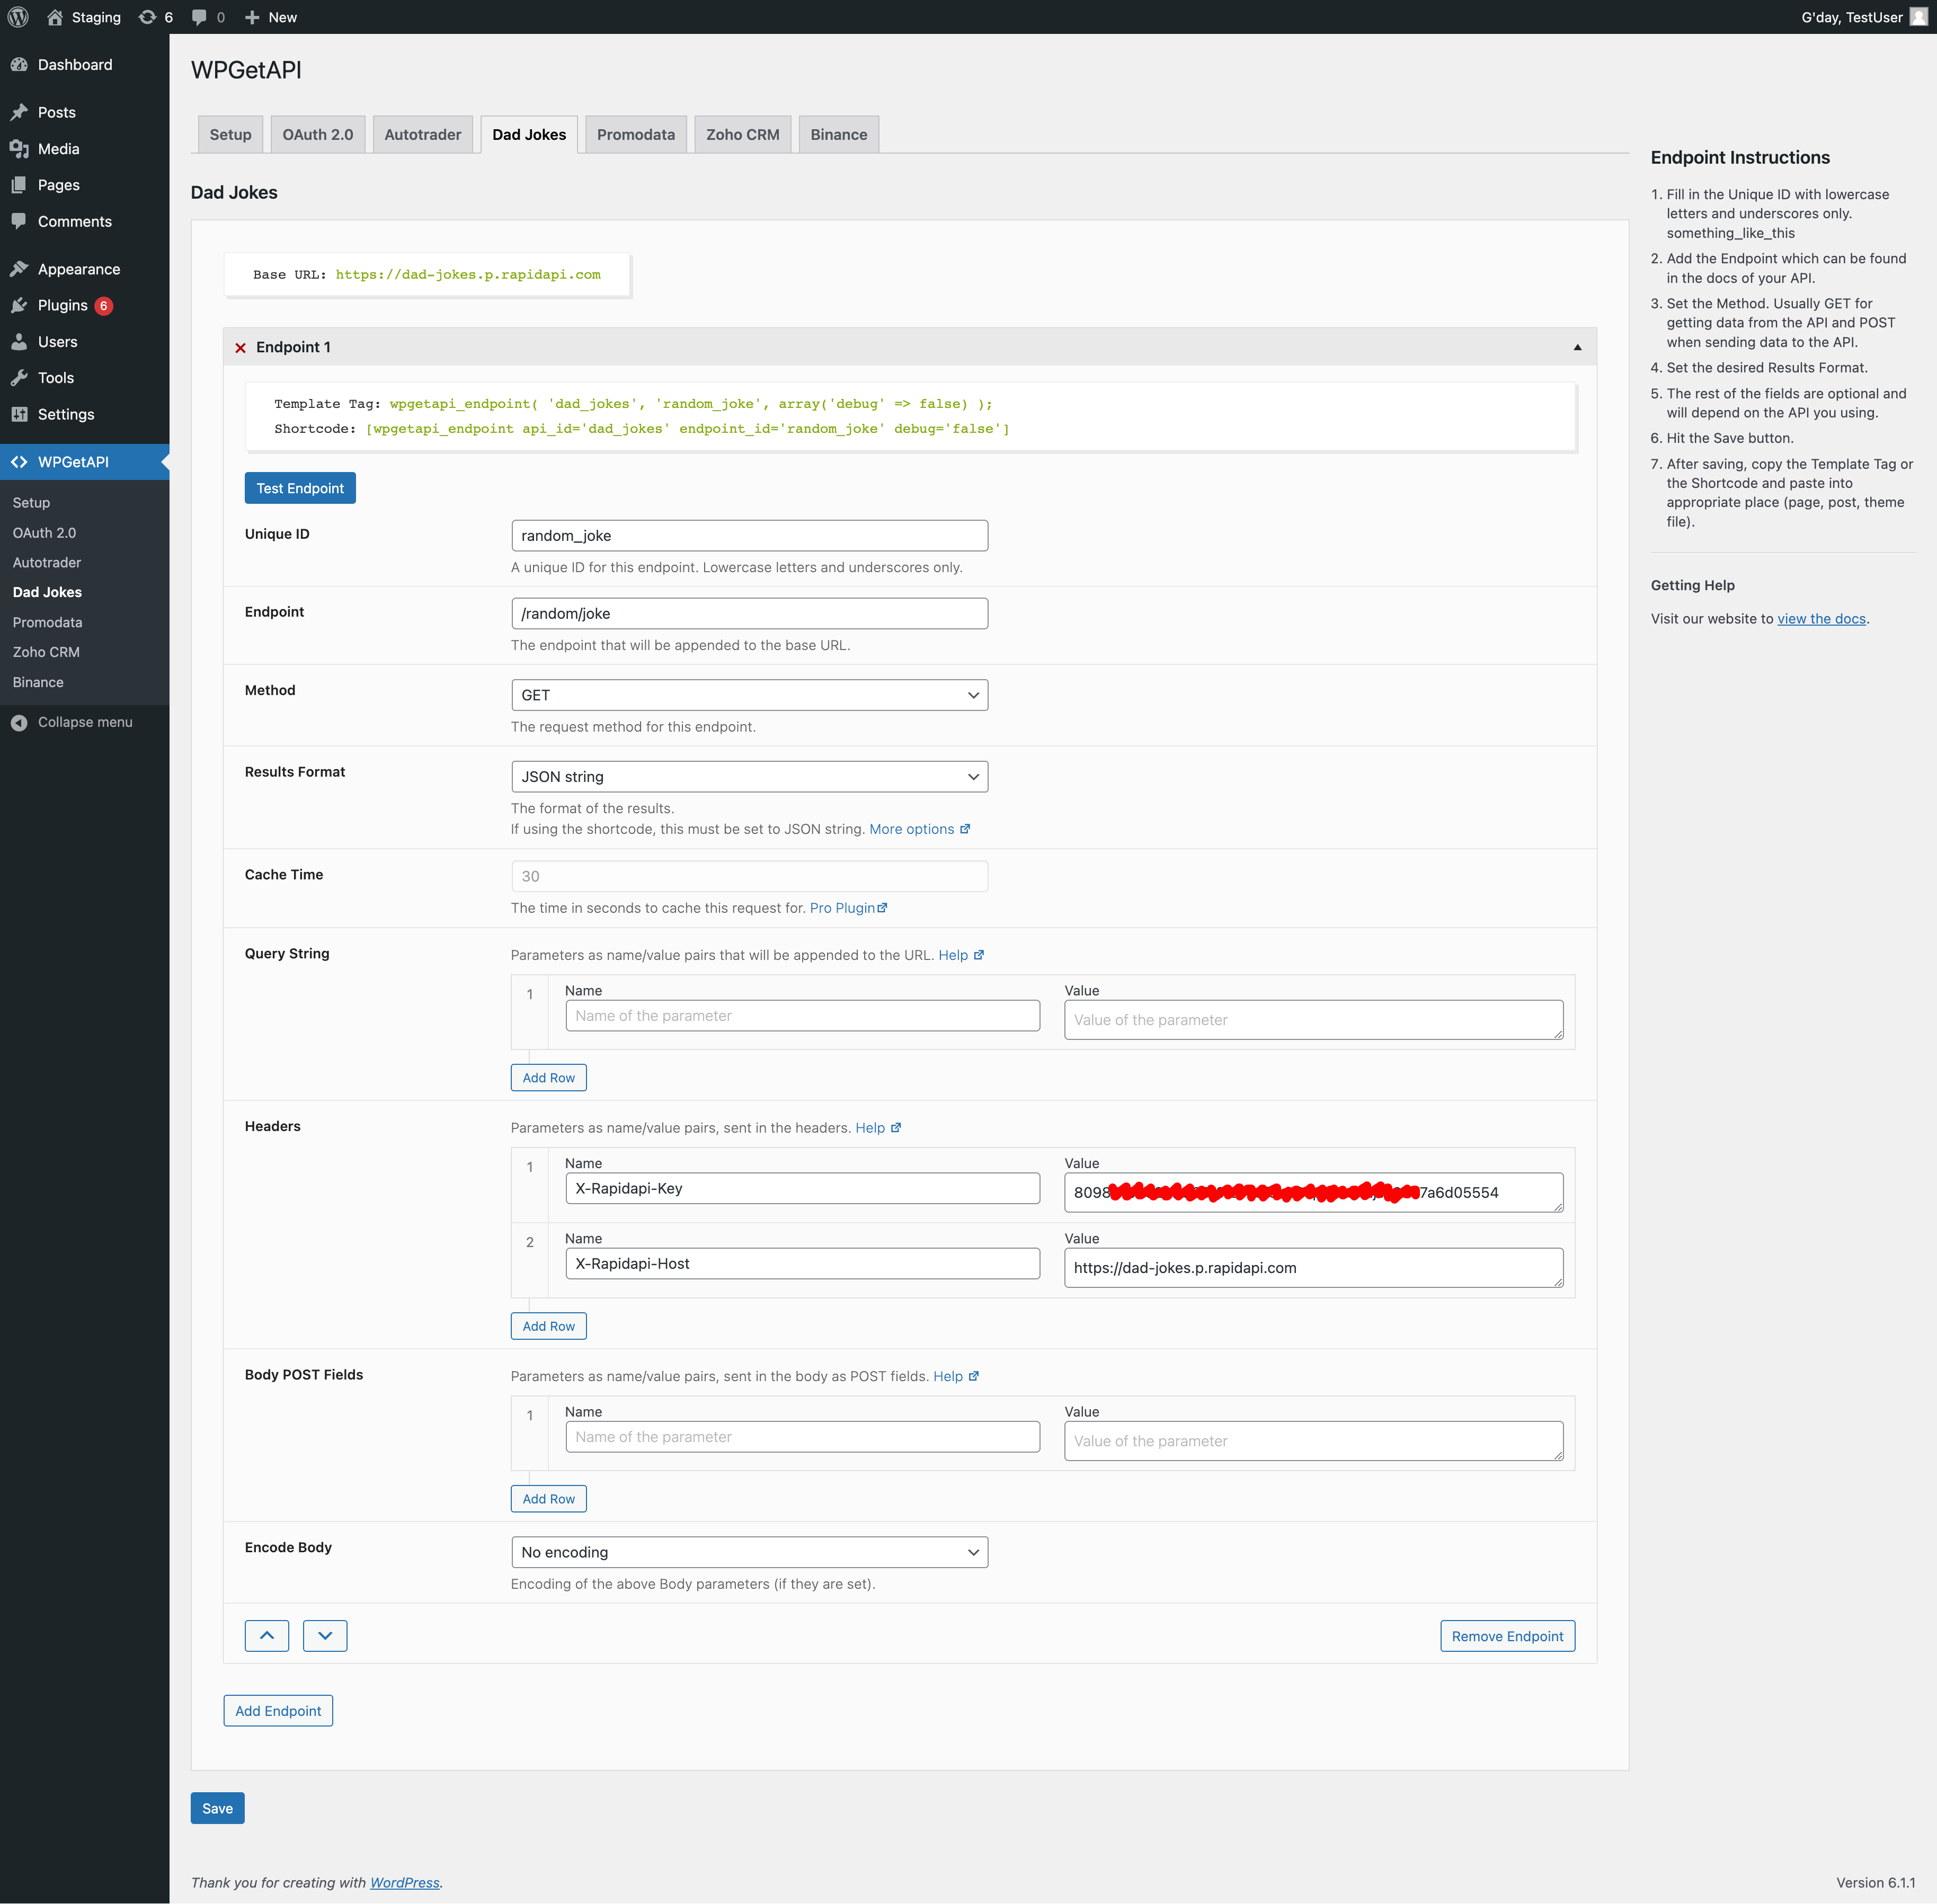
Task: Click the updates refresh icon showing 6
Action: tap(147, 17)
